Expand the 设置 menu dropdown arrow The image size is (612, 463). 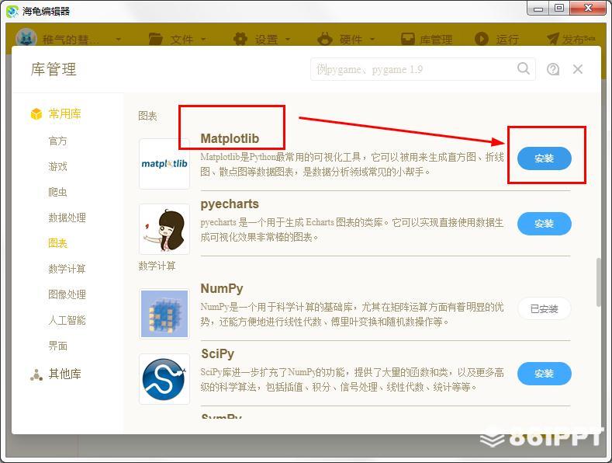point(288,39)
